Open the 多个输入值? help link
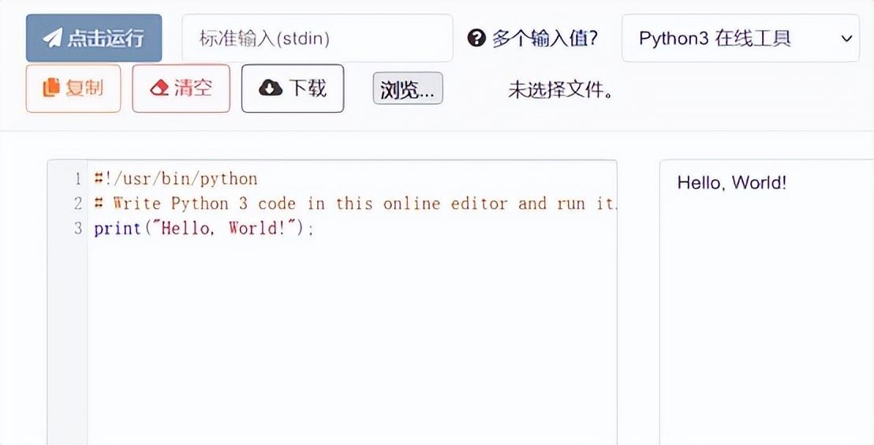874x445 pixels. (544, 39)
